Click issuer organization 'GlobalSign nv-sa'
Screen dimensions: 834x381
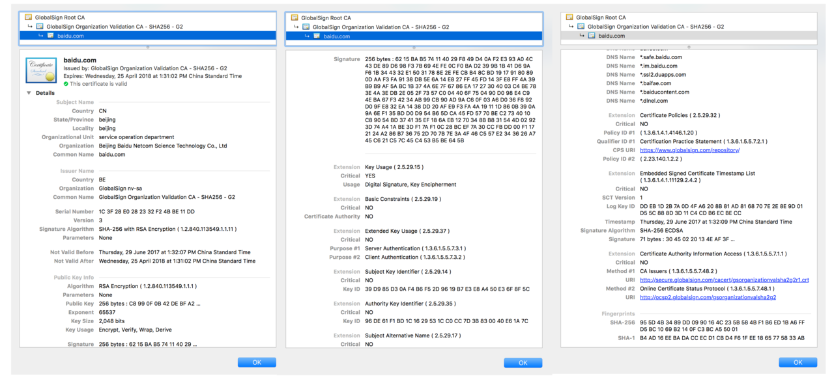pyautogui.click(x=120, y=189)
